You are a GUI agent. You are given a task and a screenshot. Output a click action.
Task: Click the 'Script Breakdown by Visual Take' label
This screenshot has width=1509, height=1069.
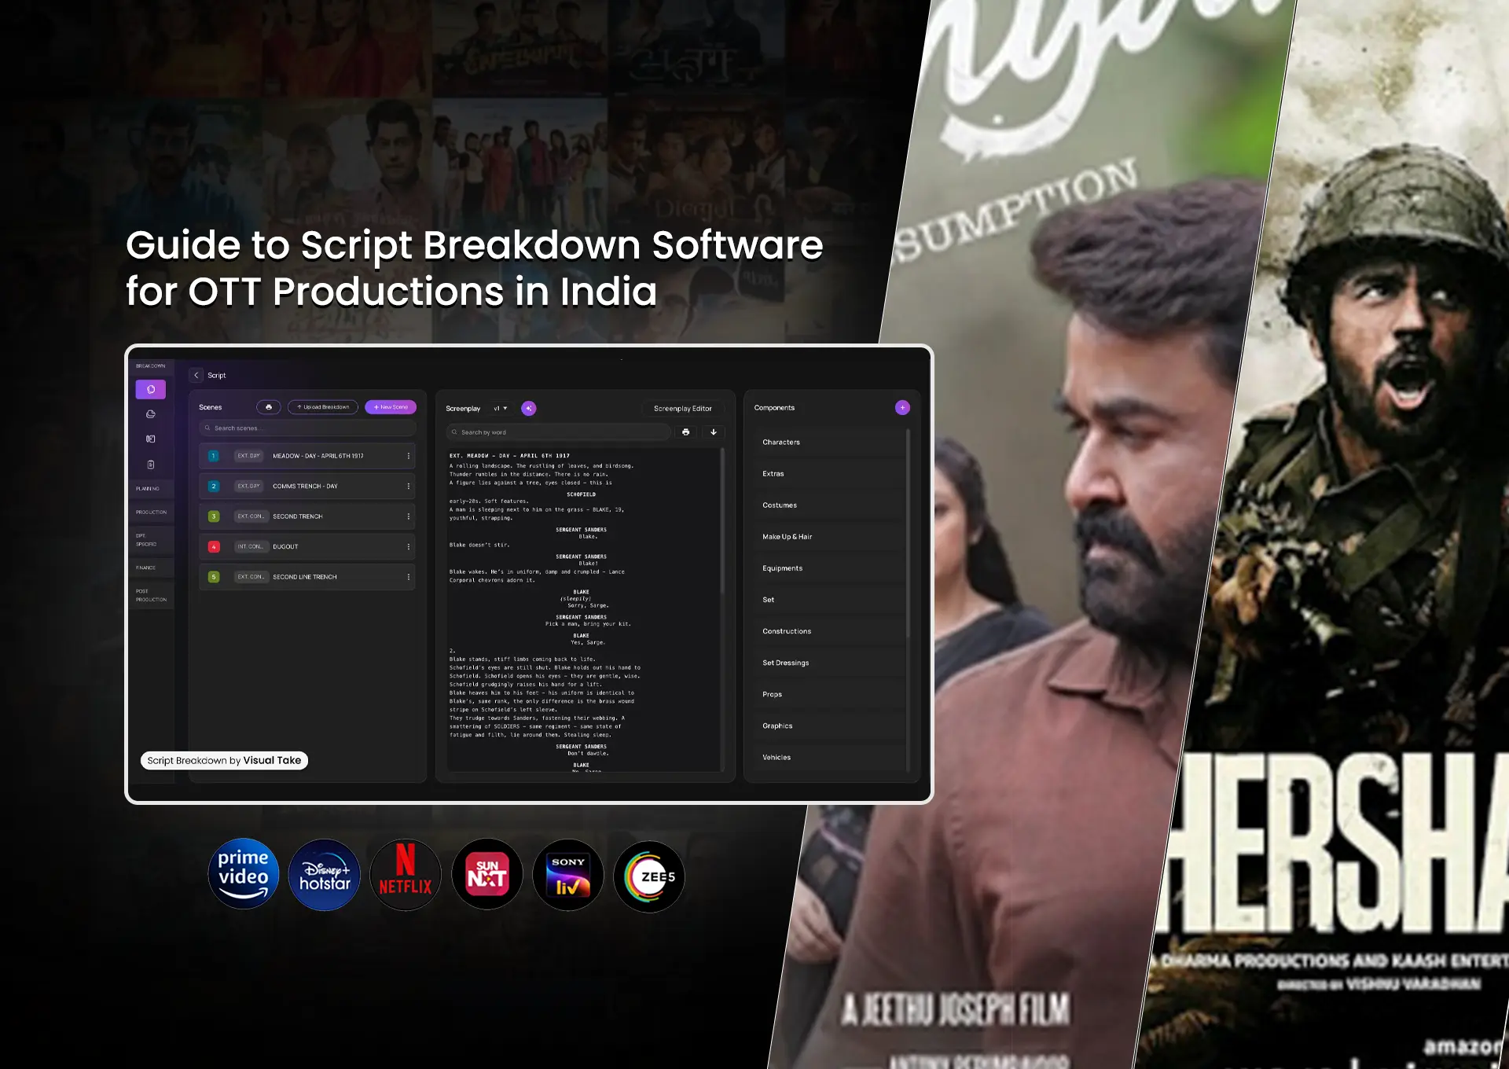pos(224,761)
